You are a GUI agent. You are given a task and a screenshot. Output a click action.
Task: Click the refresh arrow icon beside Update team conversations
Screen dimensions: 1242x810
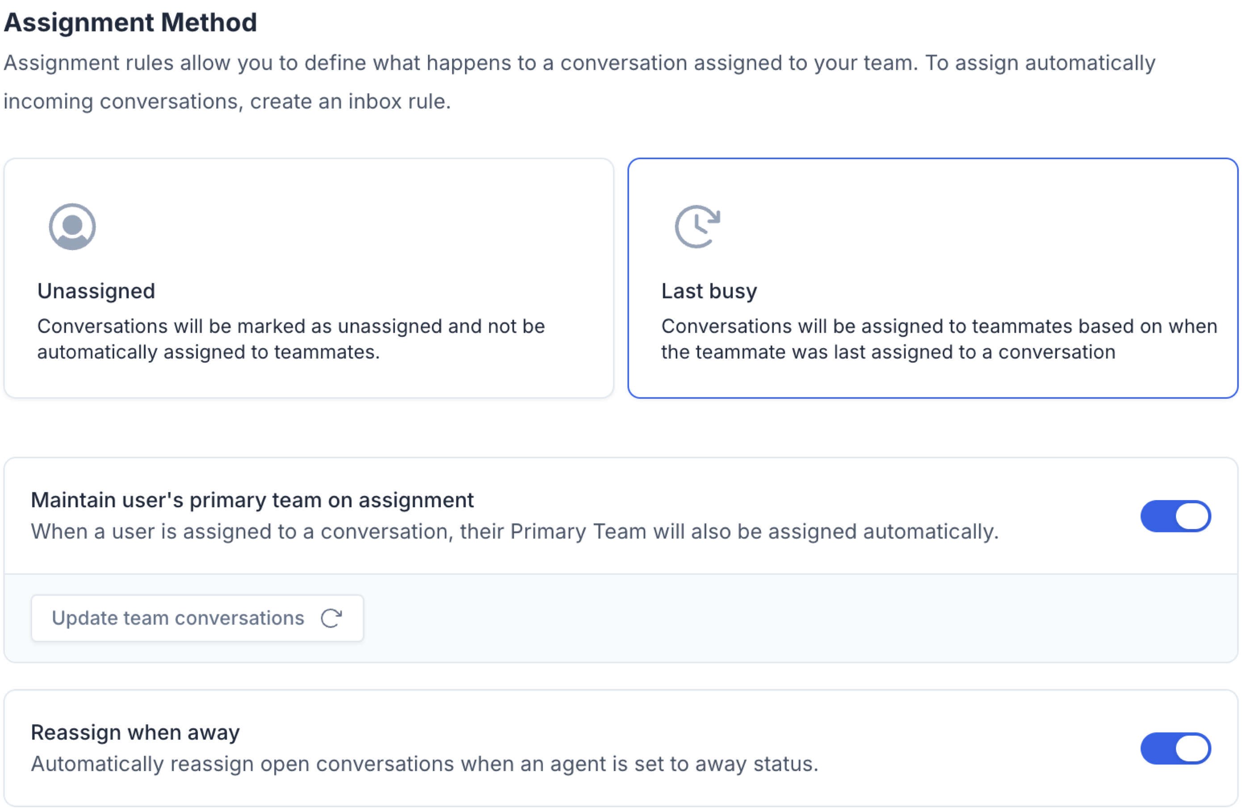(331, 618)
